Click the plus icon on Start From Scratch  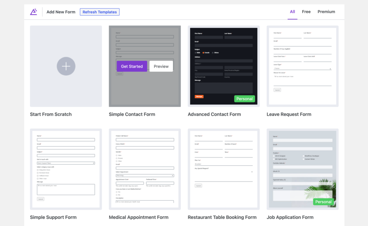pos(66,66)
